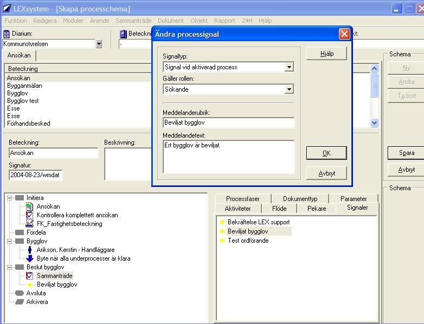This screenshot has height=324, width=424.
Task: Close the Ändra processignal dialog
Action: (x=344, y=34)
